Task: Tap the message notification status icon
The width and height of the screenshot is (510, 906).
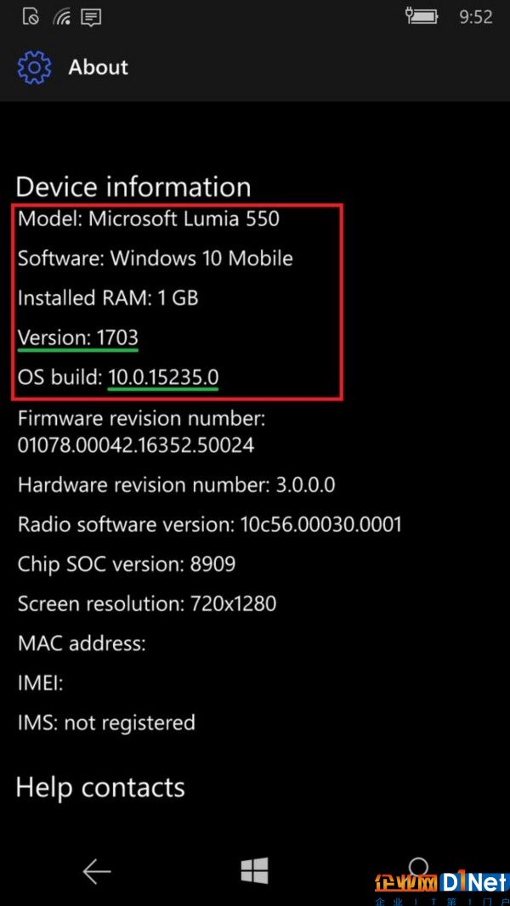Action: pos(91,17)
